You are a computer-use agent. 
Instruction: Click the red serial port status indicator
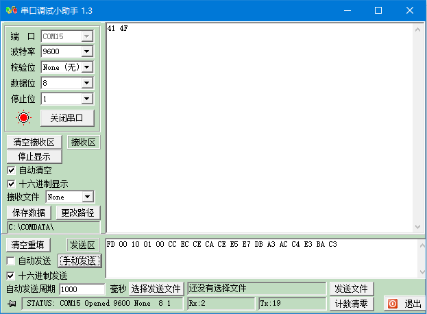[24, 118]
